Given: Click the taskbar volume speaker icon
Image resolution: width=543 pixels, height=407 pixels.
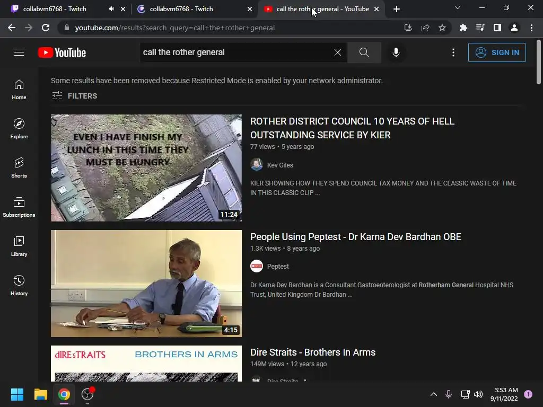Looking at the screenshot, I should tap(478, 394).
